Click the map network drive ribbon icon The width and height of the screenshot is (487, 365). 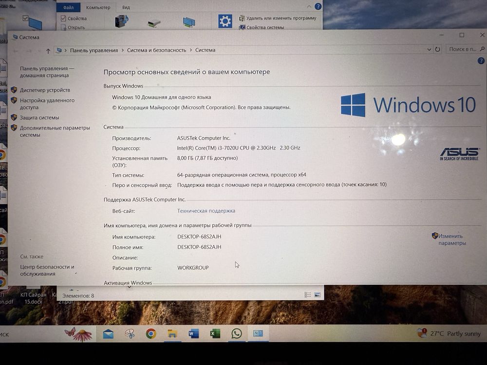(x=154, y=23)
